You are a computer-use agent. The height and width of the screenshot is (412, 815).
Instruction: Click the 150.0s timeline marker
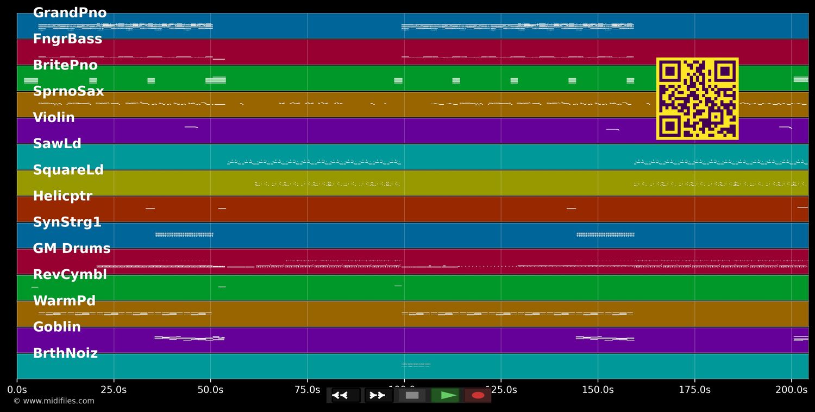click(598, 390)
